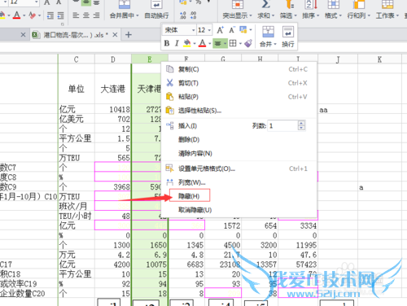407x306 pixels.
Task: Select Unhide (取消隐藏) from context menu
Action: click(239, 210)
